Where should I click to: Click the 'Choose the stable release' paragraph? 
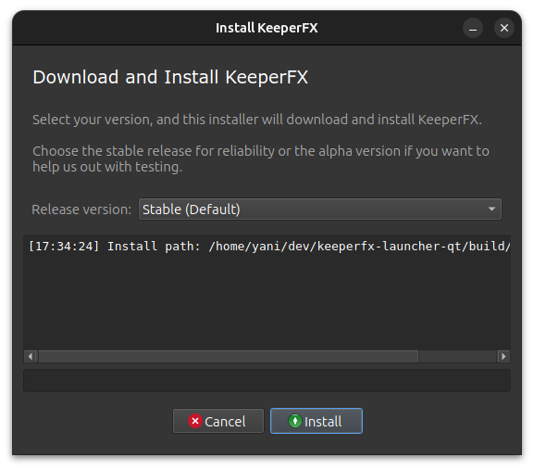click(x=261, y=159)
